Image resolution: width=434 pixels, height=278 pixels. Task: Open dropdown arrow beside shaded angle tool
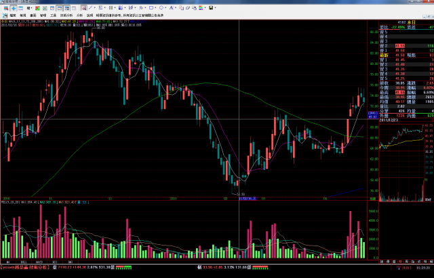tap(125, 7)
